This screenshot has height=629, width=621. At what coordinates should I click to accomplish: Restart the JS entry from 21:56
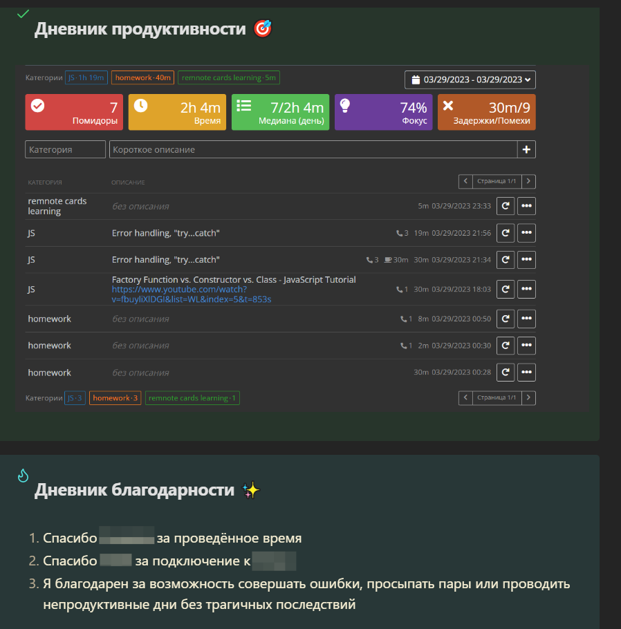(506, 233)
